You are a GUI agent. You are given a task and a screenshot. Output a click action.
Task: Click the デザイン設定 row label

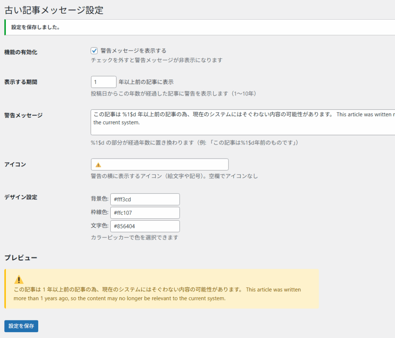[21, 197]
